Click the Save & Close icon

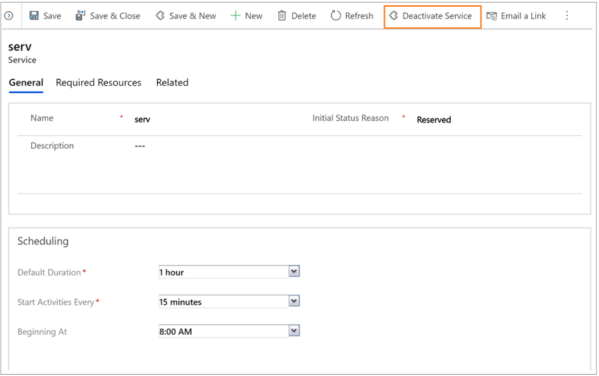tap(81, 16)
